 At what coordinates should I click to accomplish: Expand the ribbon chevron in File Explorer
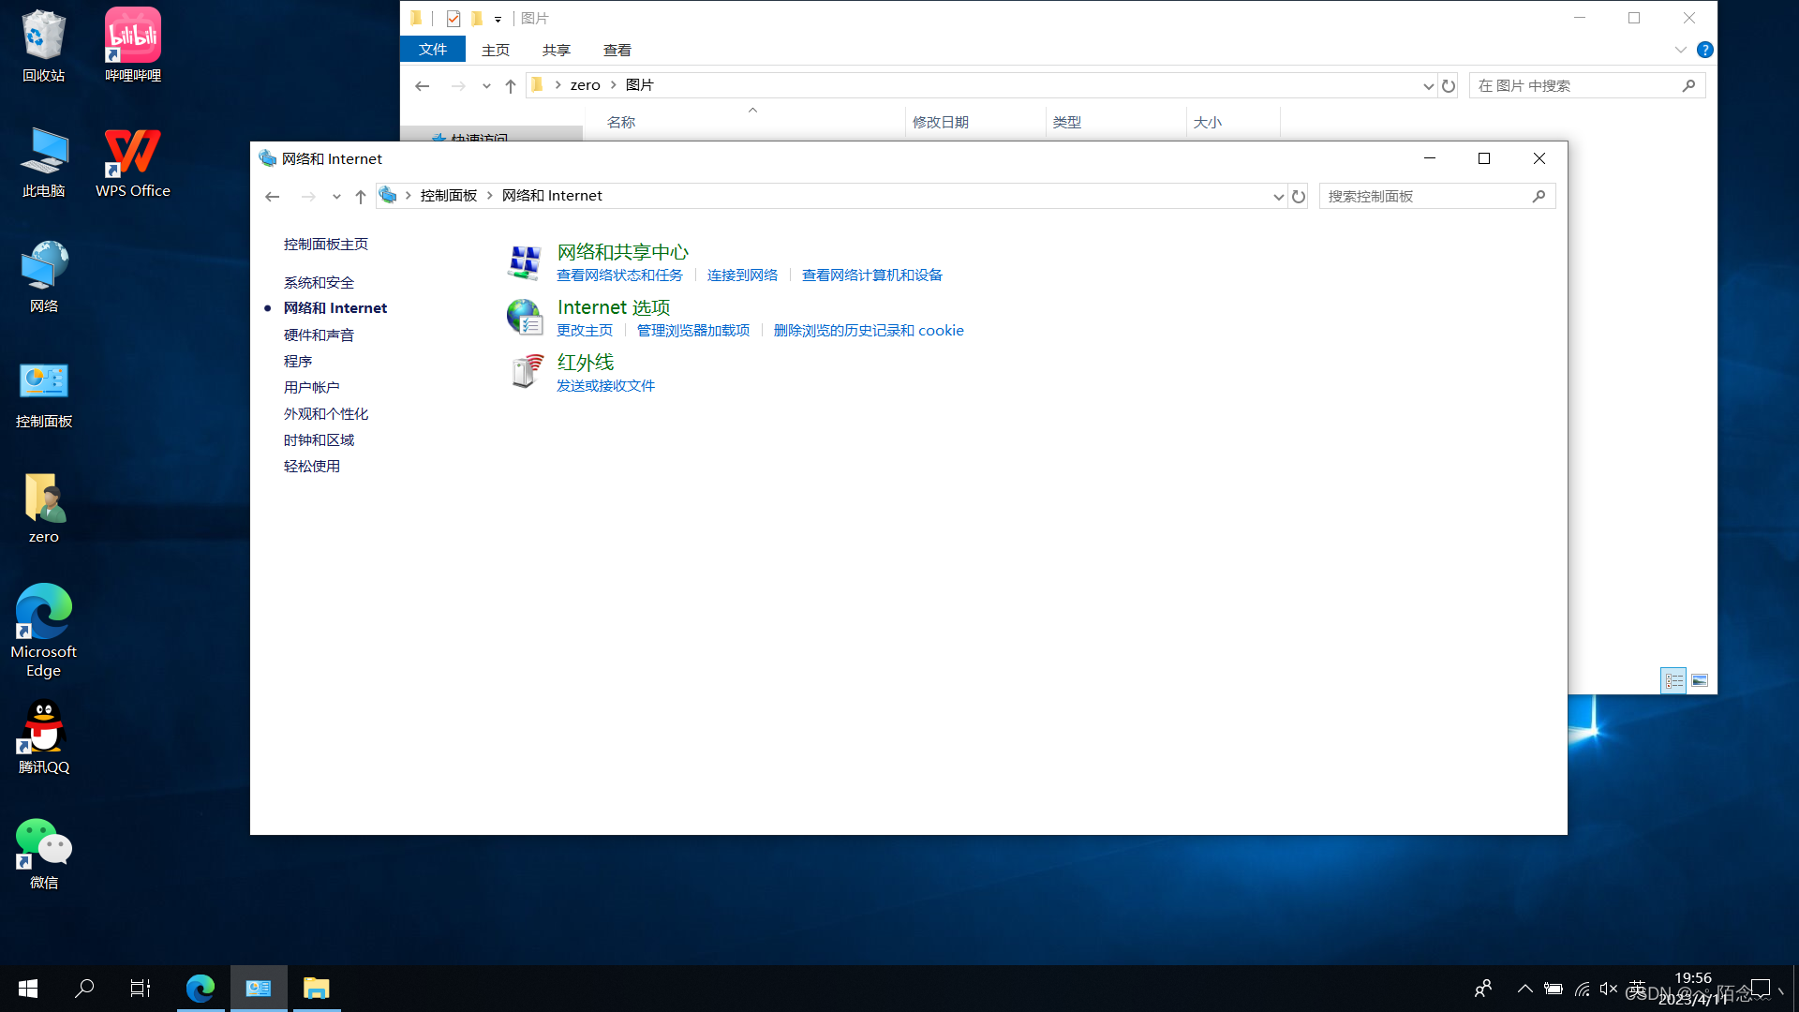[1680, 50]
